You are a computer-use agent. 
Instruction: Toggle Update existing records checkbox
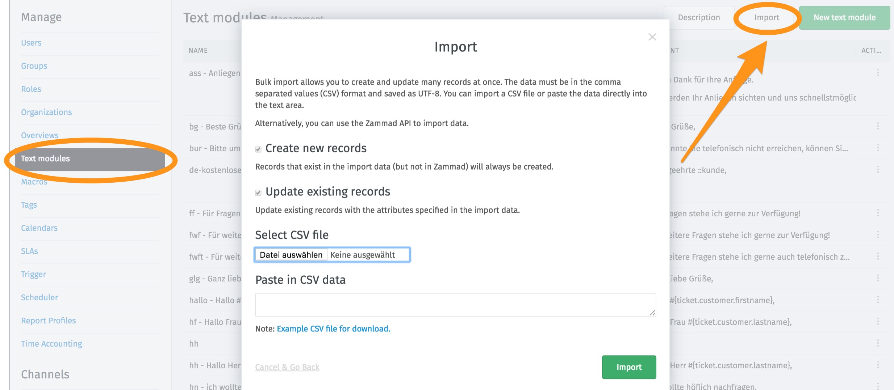tap(258, 192)
